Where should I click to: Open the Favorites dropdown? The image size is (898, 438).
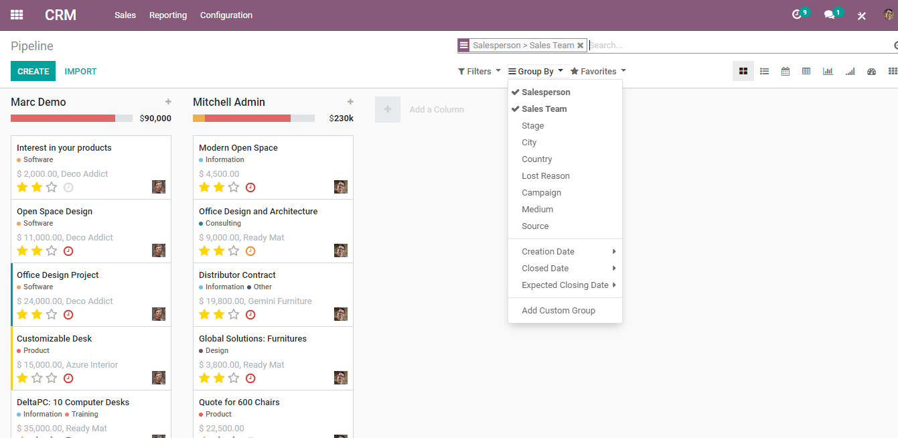[x=598, y=71]
